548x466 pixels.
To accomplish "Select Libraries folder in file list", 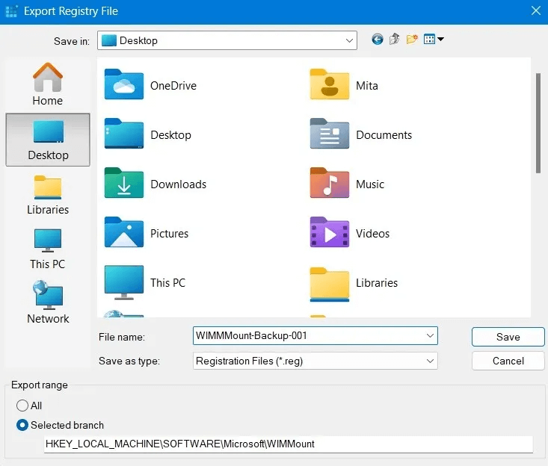I will coord(329,284).
